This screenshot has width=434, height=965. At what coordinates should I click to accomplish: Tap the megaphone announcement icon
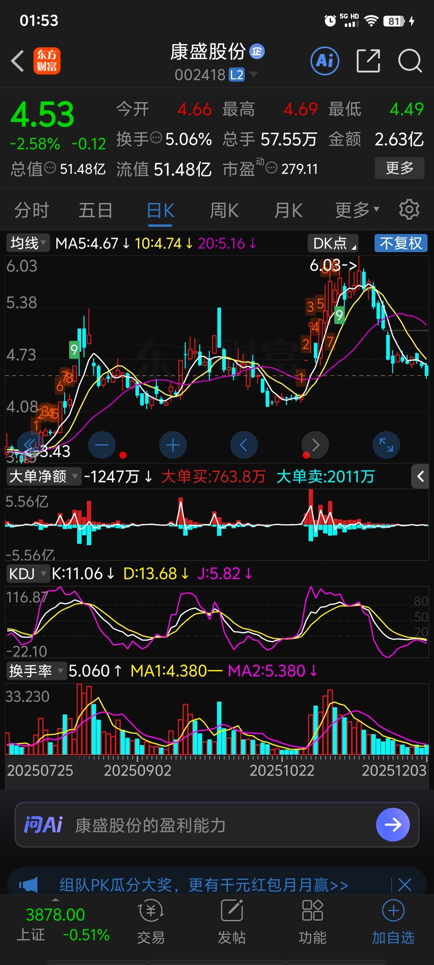tap(29, 885)
